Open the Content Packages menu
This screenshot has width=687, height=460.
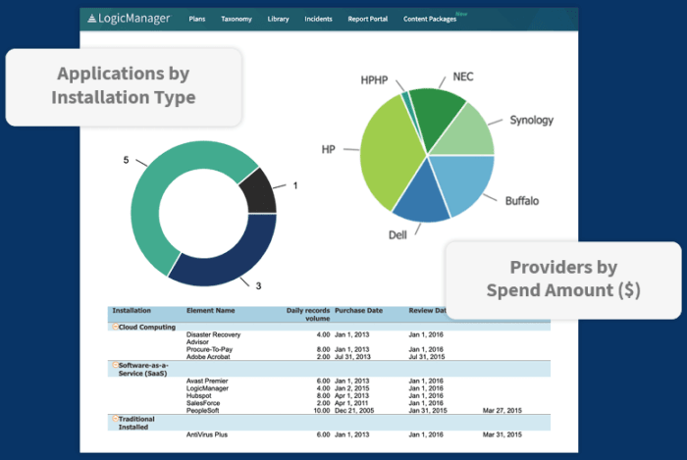(x=430, y=19)
